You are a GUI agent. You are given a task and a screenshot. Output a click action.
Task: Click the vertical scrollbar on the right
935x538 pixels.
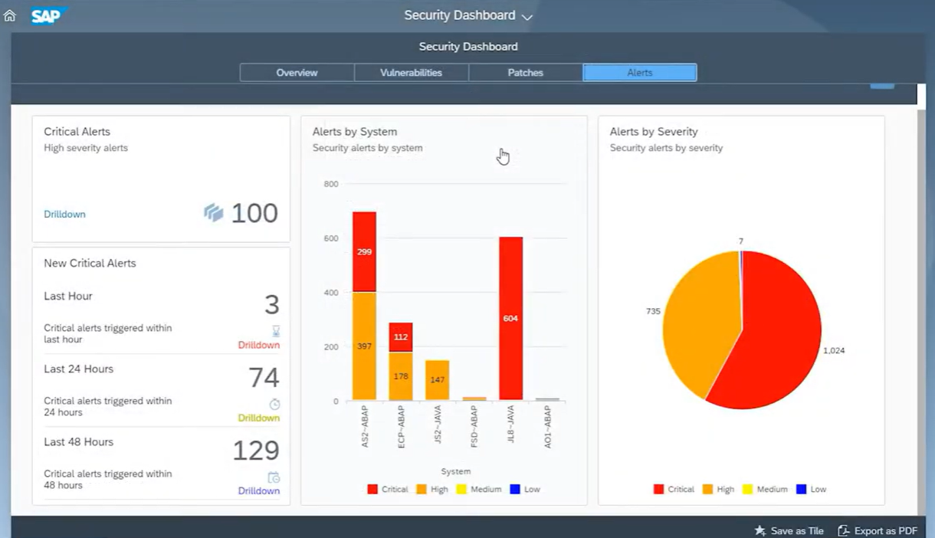tap(921, 307)
